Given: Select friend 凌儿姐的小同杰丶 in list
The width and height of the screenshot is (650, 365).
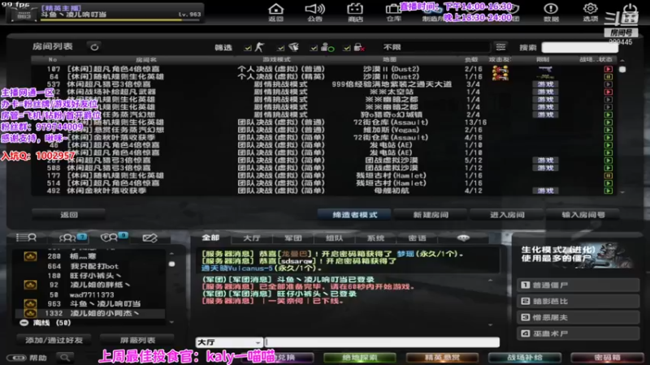Looking at the screenshot, I should pyautogui.click(x=90, y=313).
